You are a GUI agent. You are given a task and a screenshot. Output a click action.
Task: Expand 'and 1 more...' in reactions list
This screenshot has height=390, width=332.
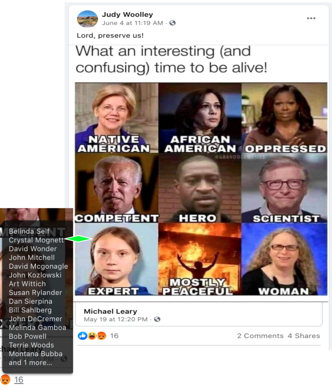[x=30, y=363]
